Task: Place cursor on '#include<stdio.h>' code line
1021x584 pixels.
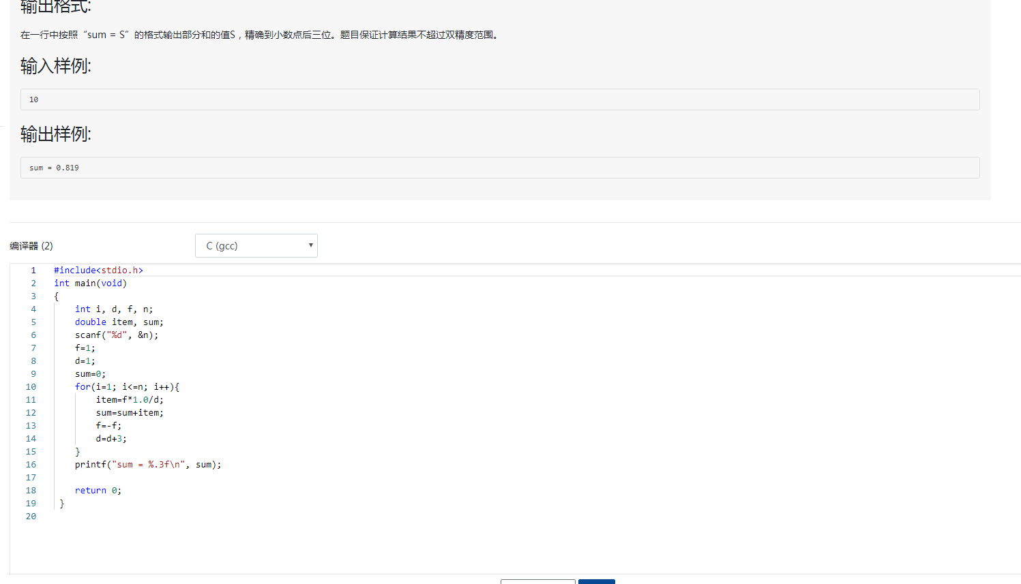Action: click(99, 271)
